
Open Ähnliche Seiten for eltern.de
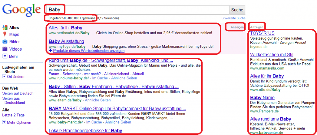[x=98, y=100]
